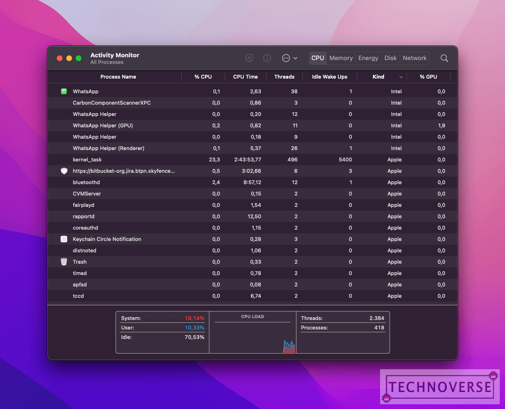This screenshot has width=505, height=409.
Task: Sort by Process Name column header
Action: click(x=118, y=77)
